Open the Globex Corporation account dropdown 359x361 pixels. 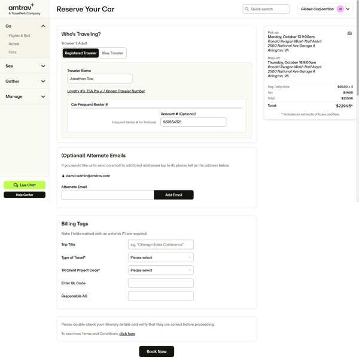324,9
